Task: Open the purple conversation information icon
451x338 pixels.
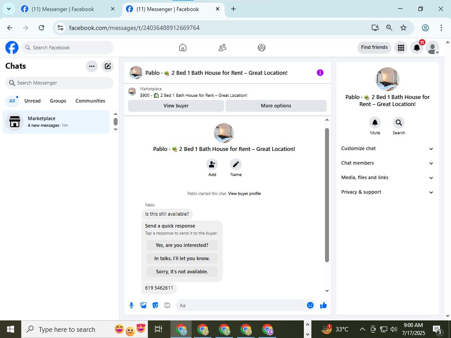Action: pos(320,73)
